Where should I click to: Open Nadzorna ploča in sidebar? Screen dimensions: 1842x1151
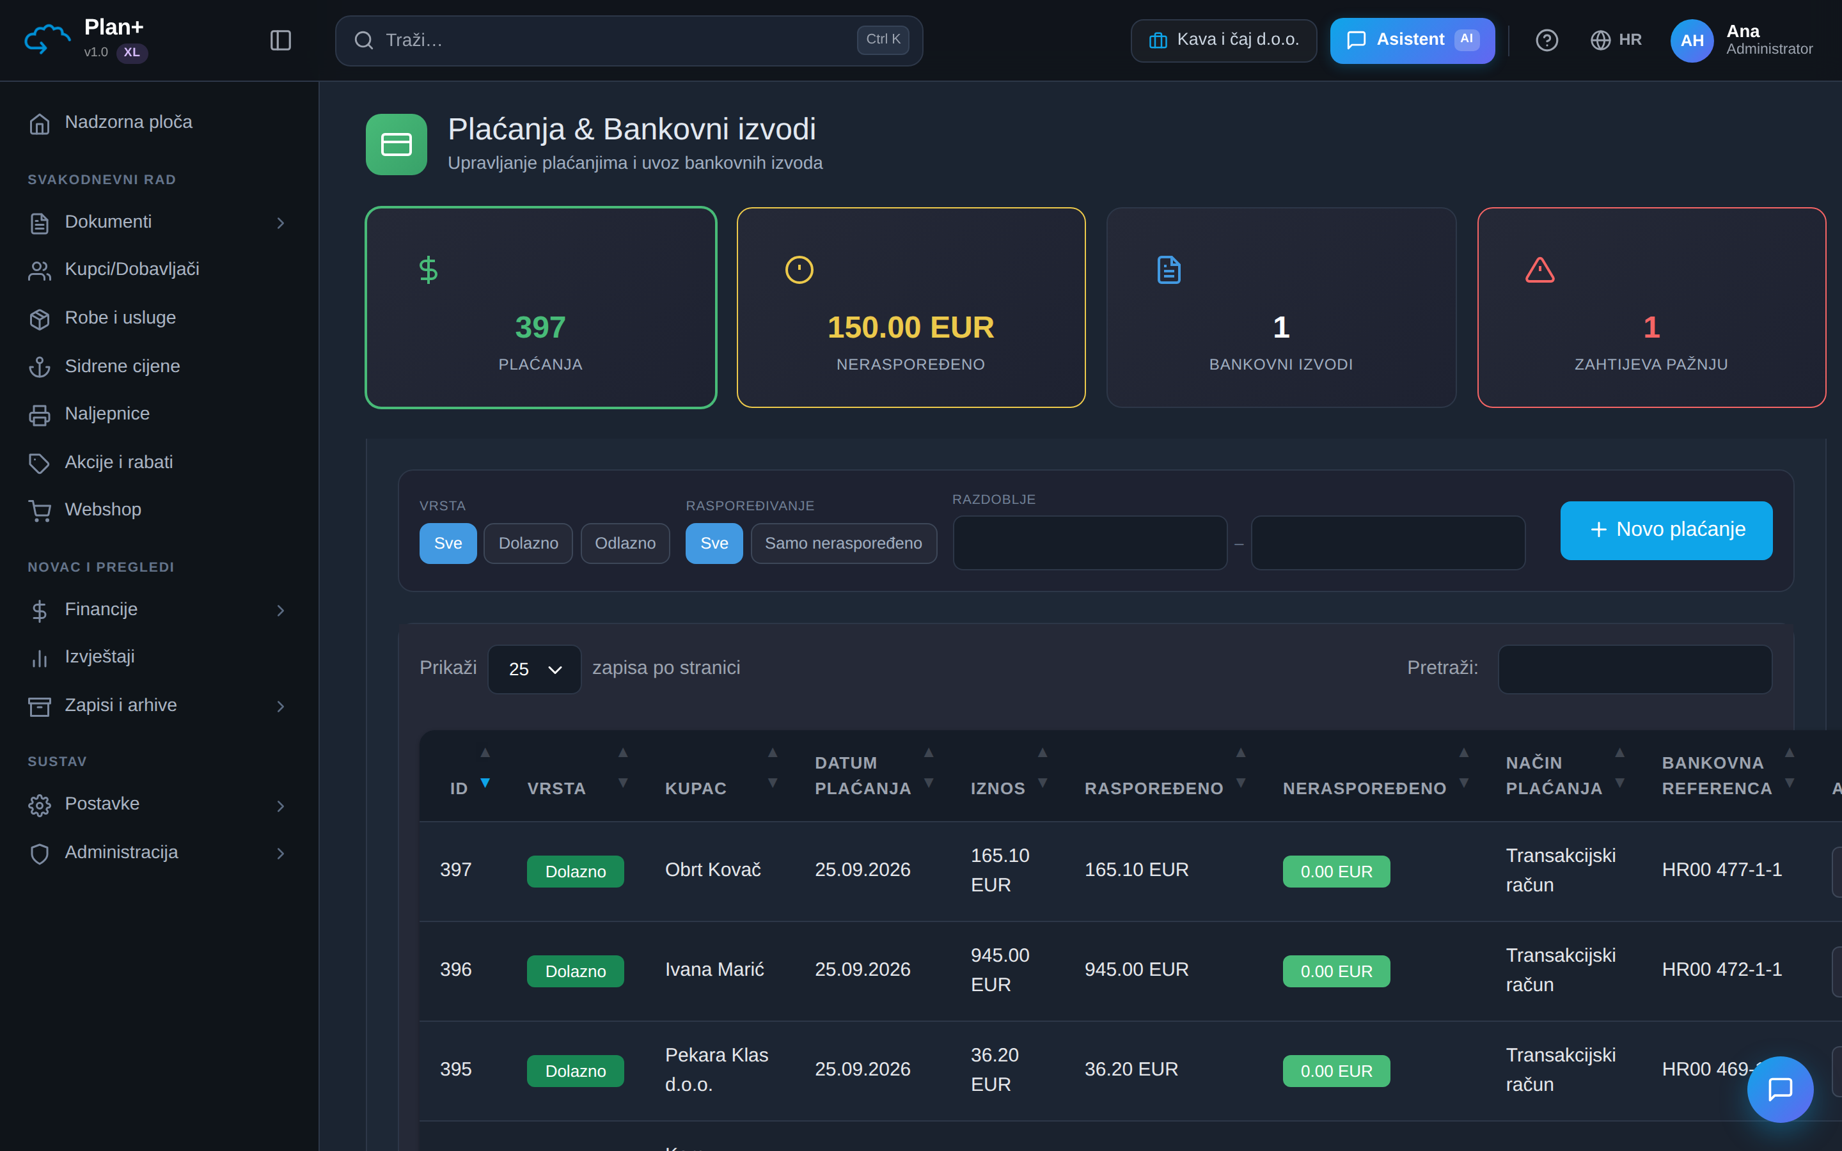click(x=159, y=123)
